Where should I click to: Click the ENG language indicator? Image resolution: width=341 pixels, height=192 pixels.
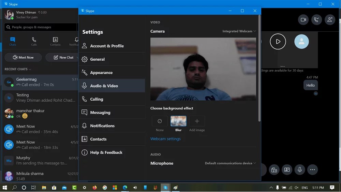(305, 188)
